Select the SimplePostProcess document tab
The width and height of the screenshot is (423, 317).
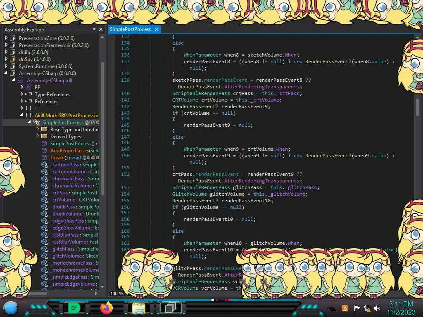(130, 29)
